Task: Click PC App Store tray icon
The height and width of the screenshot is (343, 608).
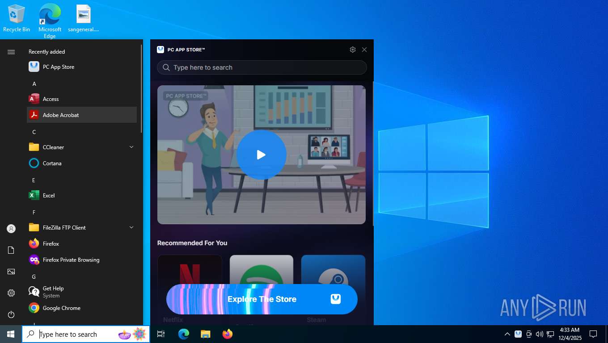Action: 518,334
